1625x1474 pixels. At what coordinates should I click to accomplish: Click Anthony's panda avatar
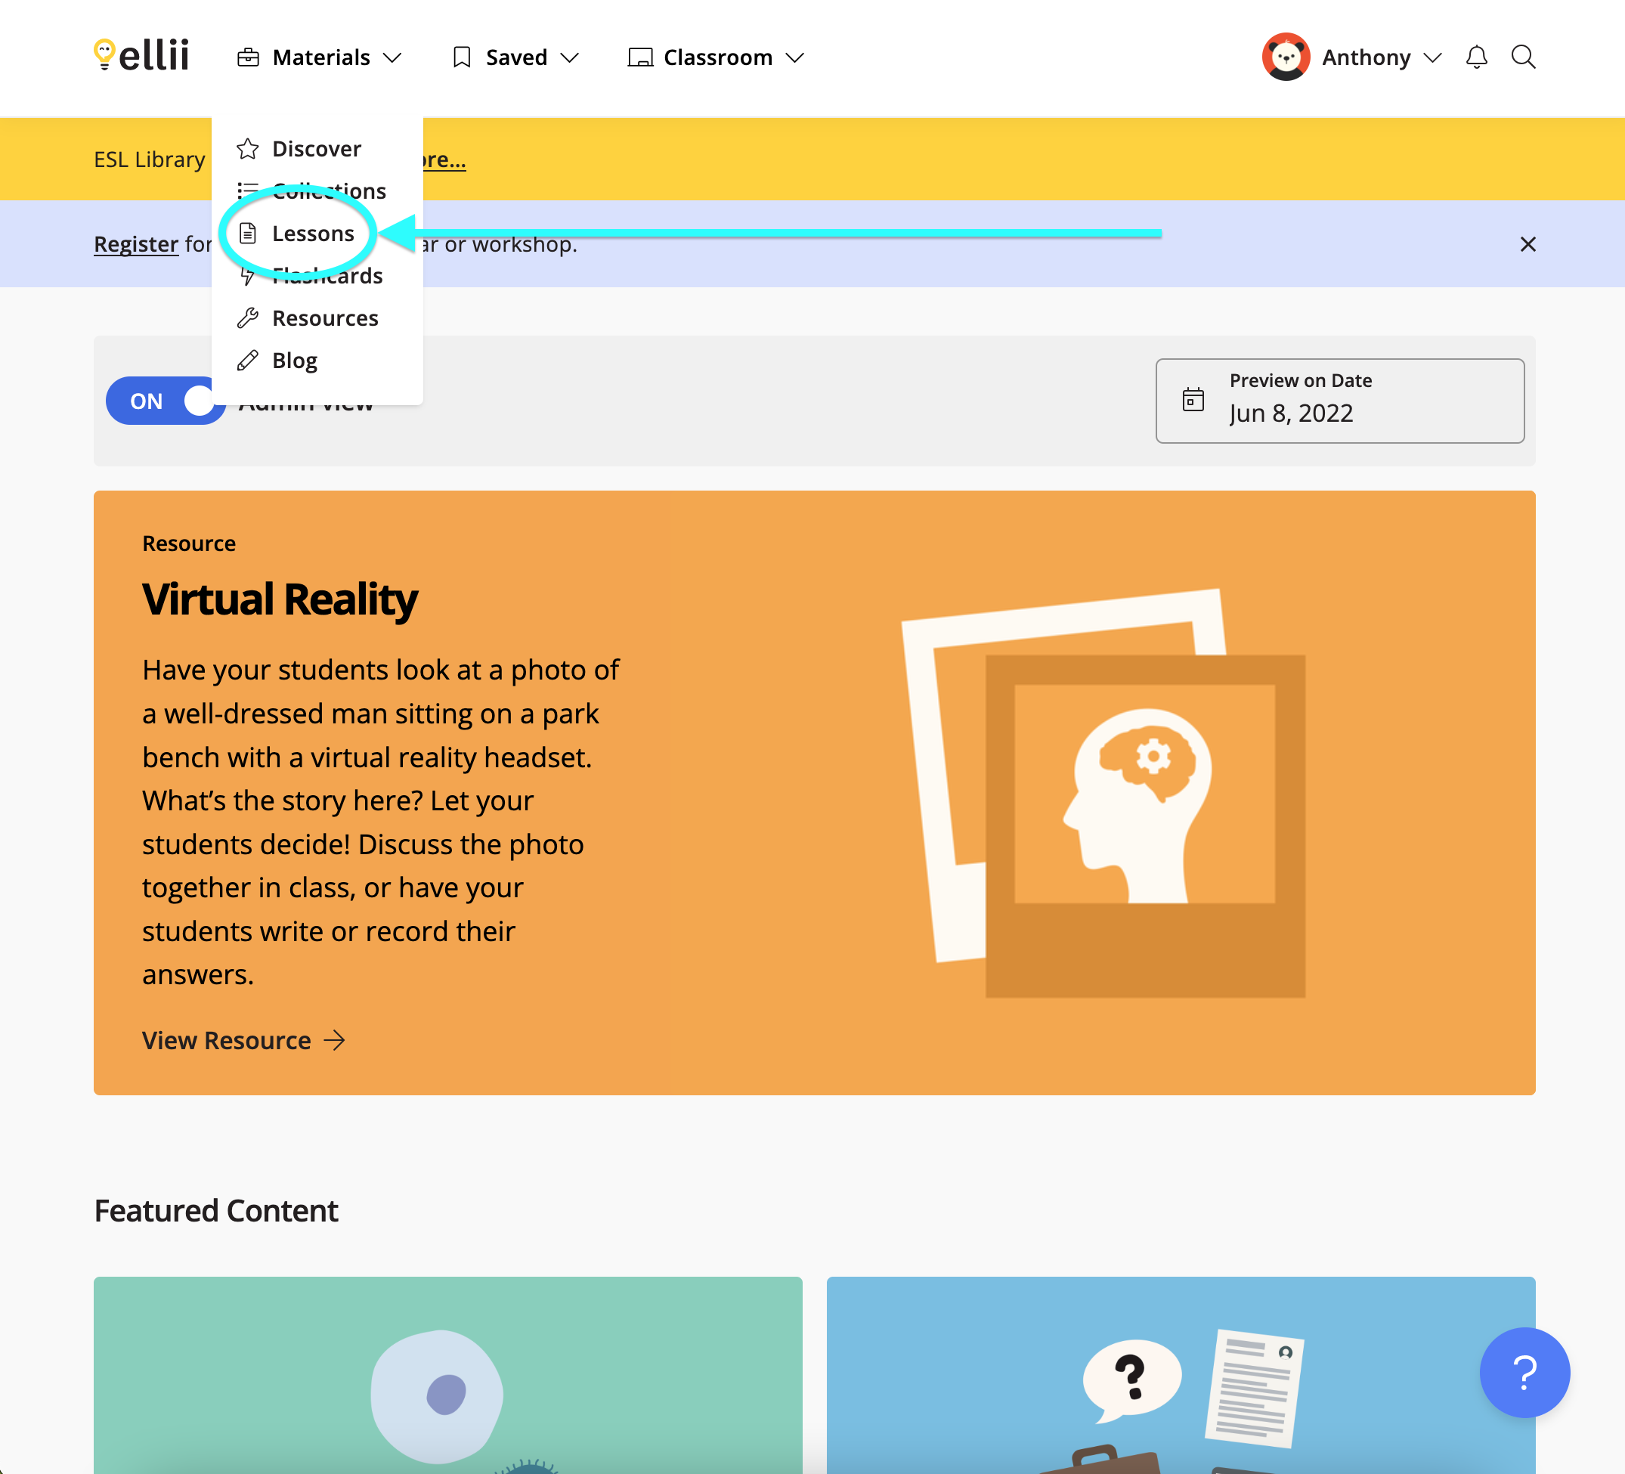(1286, 57)
